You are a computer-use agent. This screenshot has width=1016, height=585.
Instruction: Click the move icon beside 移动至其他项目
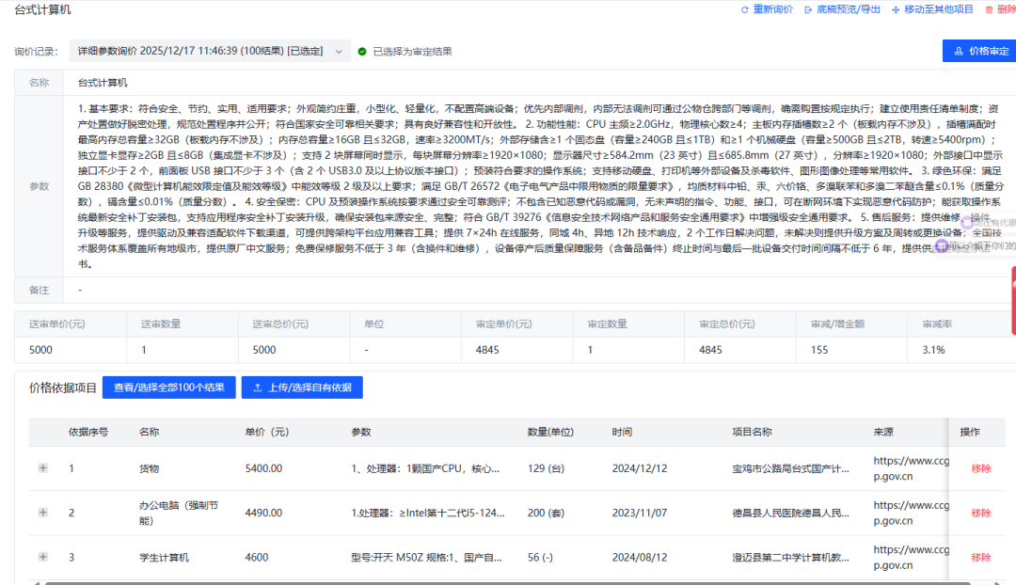(x=896, y=8)
